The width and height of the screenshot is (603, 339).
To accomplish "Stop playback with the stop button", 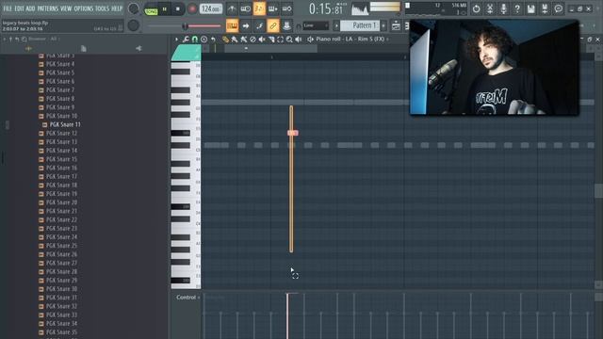I will click(178, 8).
